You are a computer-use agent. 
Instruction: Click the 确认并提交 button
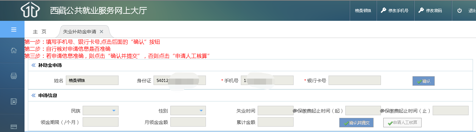pos(356,123)
